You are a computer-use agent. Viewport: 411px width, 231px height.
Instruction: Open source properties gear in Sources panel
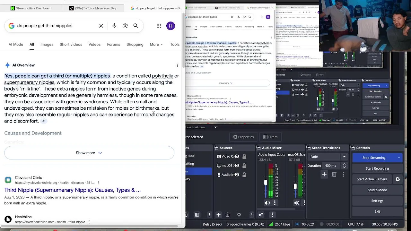tap(239, 215)
